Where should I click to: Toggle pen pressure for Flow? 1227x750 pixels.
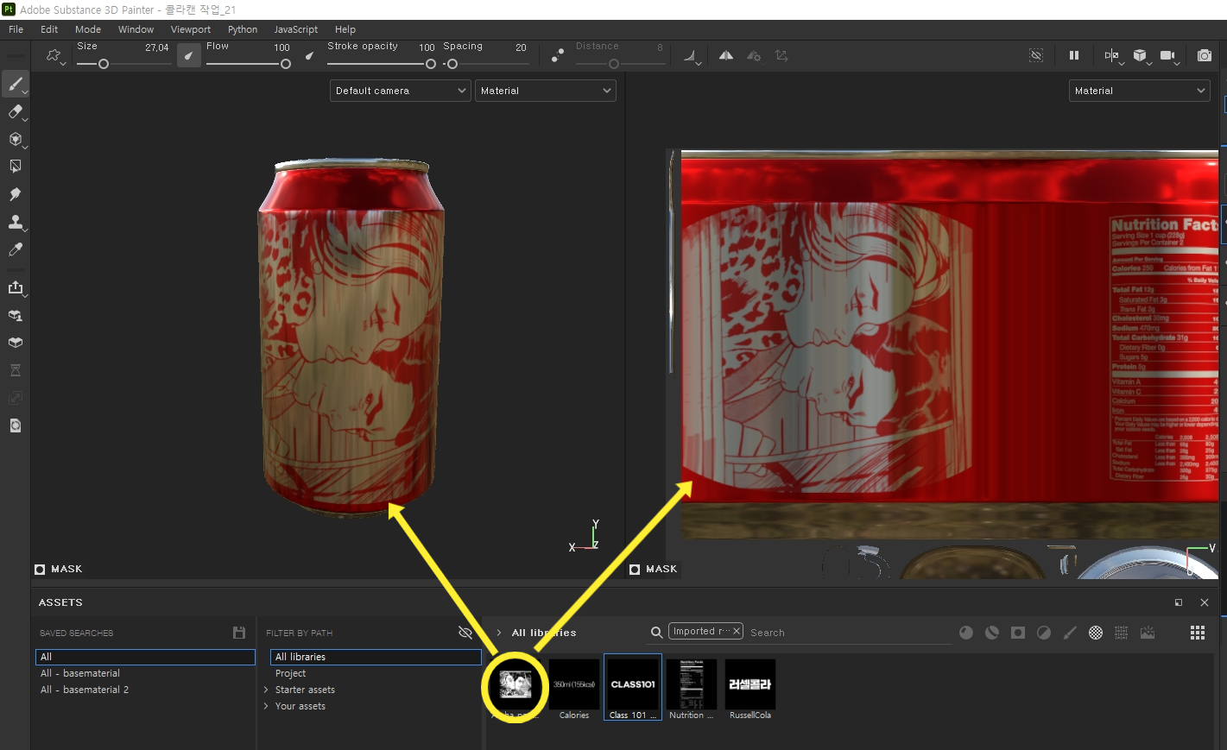coord(309,56)
